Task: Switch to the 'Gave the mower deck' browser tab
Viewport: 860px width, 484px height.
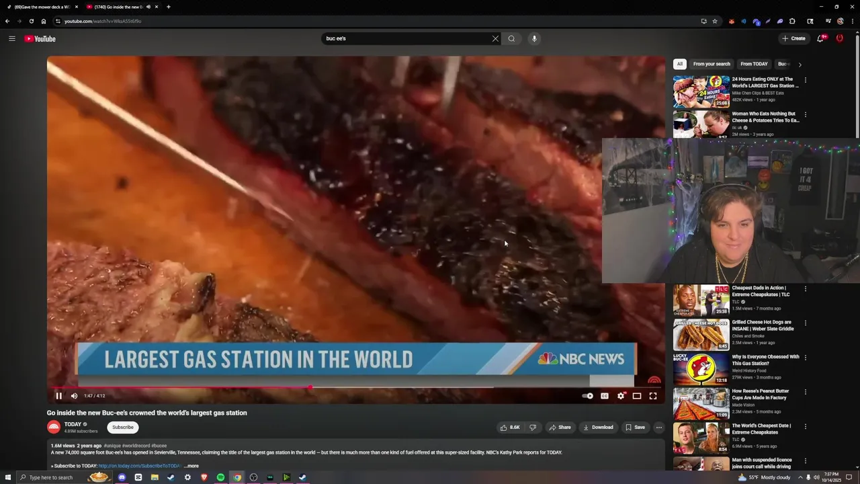Action: pyautogui.click(x=42, y=7)
